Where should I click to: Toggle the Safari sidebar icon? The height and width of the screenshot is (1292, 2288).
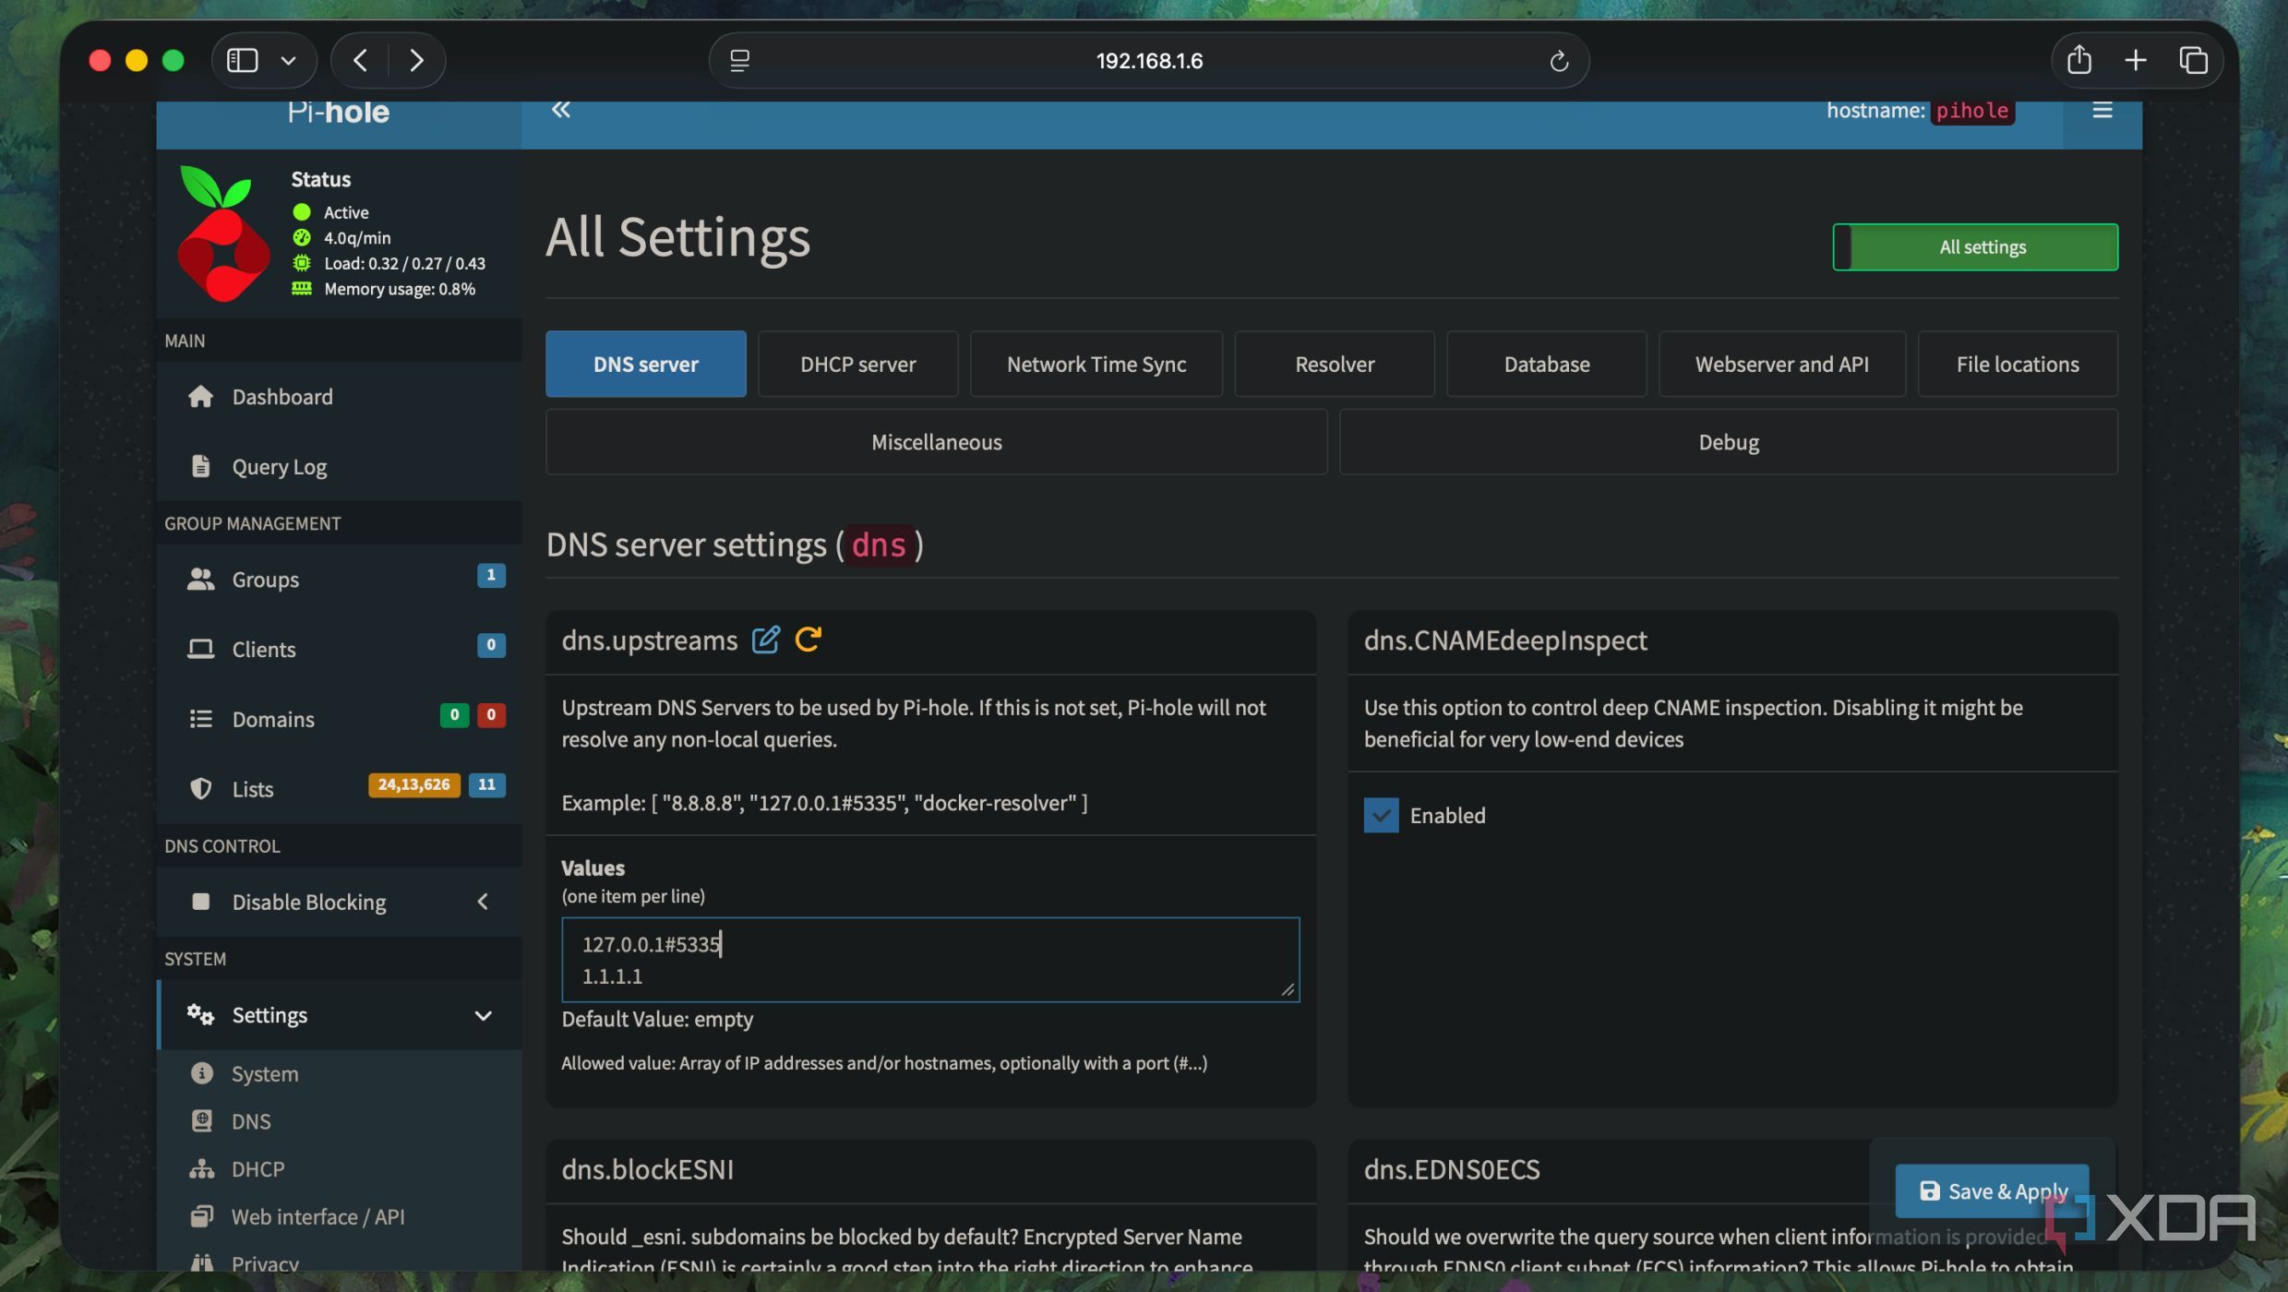(x=242, y=60)
